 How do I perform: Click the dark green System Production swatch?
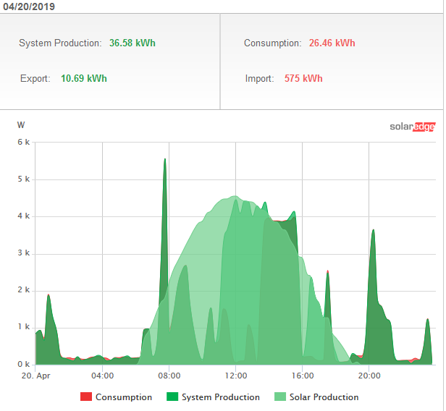pos(171,397)
